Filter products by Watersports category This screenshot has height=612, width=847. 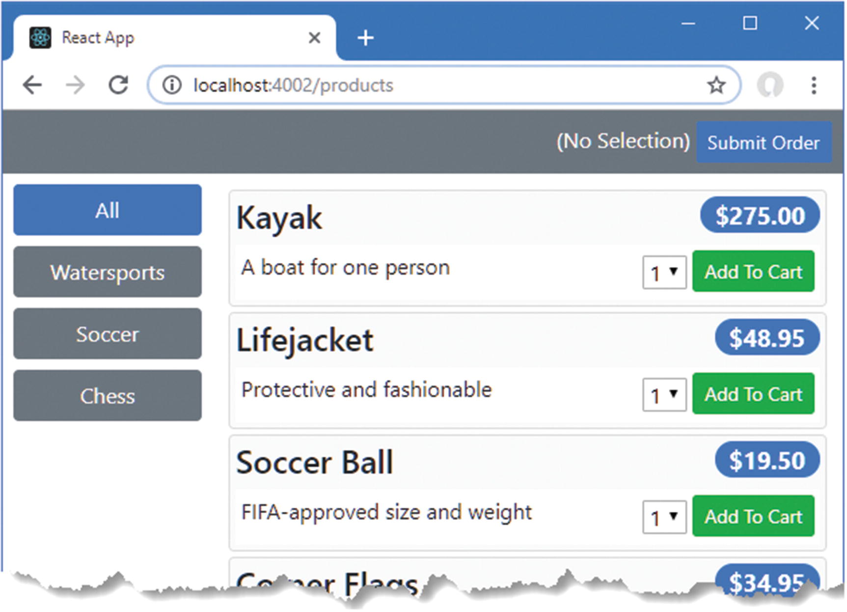pyautogui.click(x=108, y=272)
